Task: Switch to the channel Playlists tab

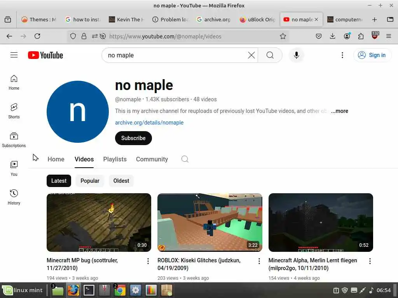Action: point(115,159)
